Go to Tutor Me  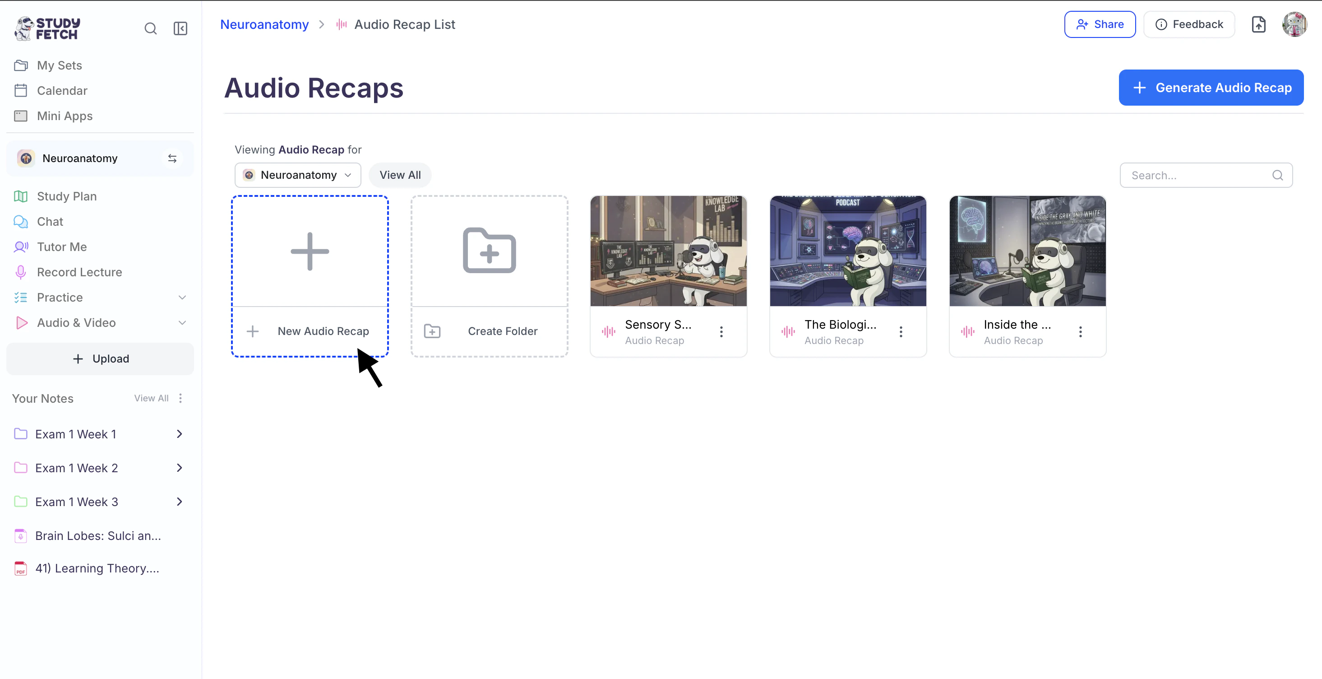click(61, 247)
